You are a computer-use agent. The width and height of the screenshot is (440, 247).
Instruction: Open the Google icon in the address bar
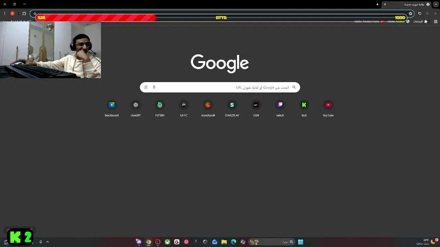[x=410, y=14]
